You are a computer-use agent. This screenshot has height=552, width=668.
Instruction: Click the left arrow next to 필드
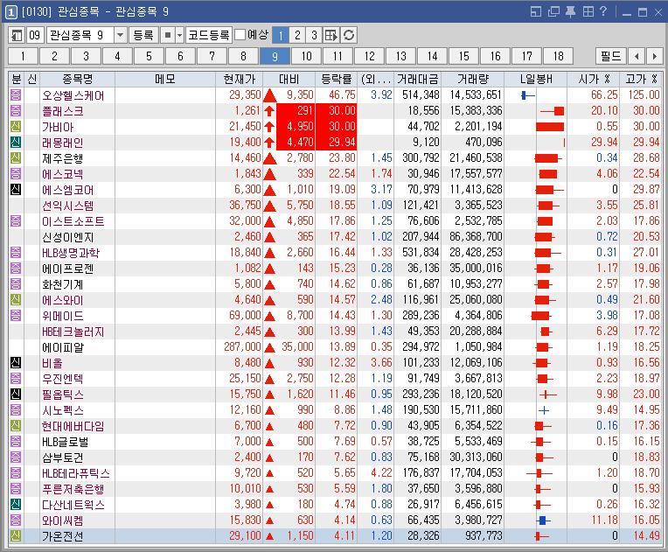point(637,56)
